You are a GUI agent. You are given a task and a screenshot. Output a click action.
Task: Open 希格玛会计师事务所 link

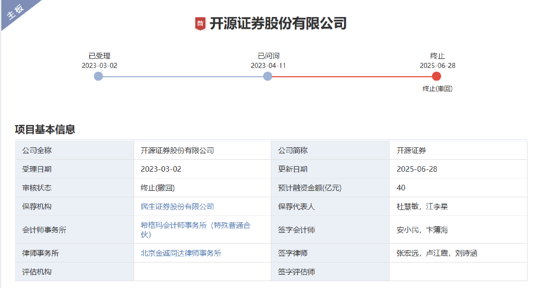pos(196,230)
